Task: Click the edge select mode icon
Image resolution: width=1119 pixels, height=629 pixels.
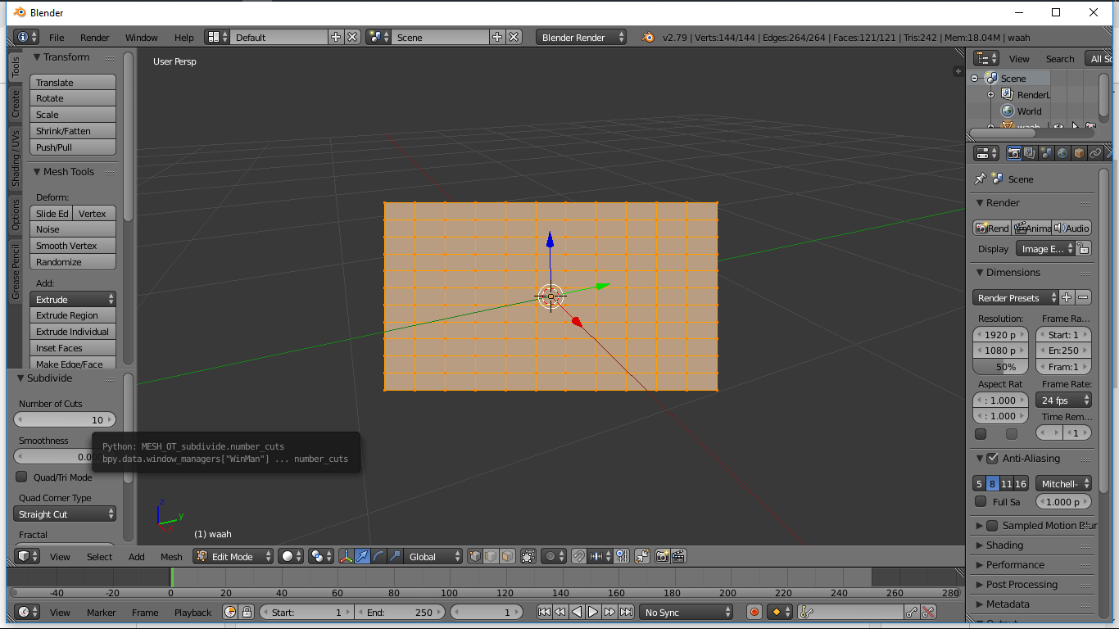Action: point(491,556)
